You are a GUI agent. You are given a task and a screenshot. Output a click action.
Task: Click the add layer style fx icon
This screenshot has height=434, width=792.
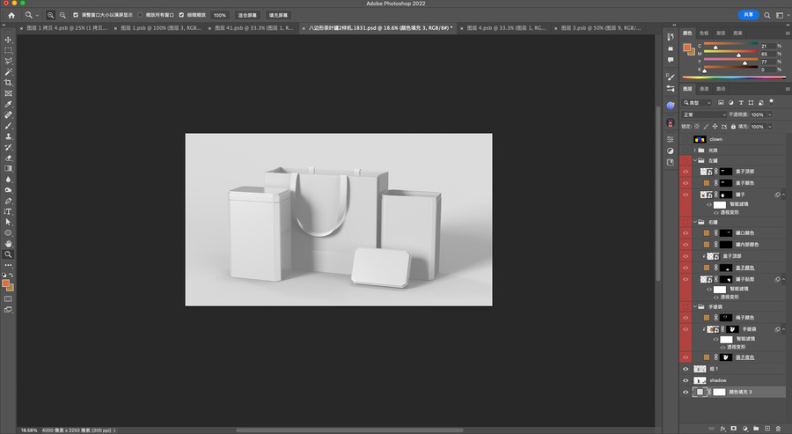pos(722,429)
